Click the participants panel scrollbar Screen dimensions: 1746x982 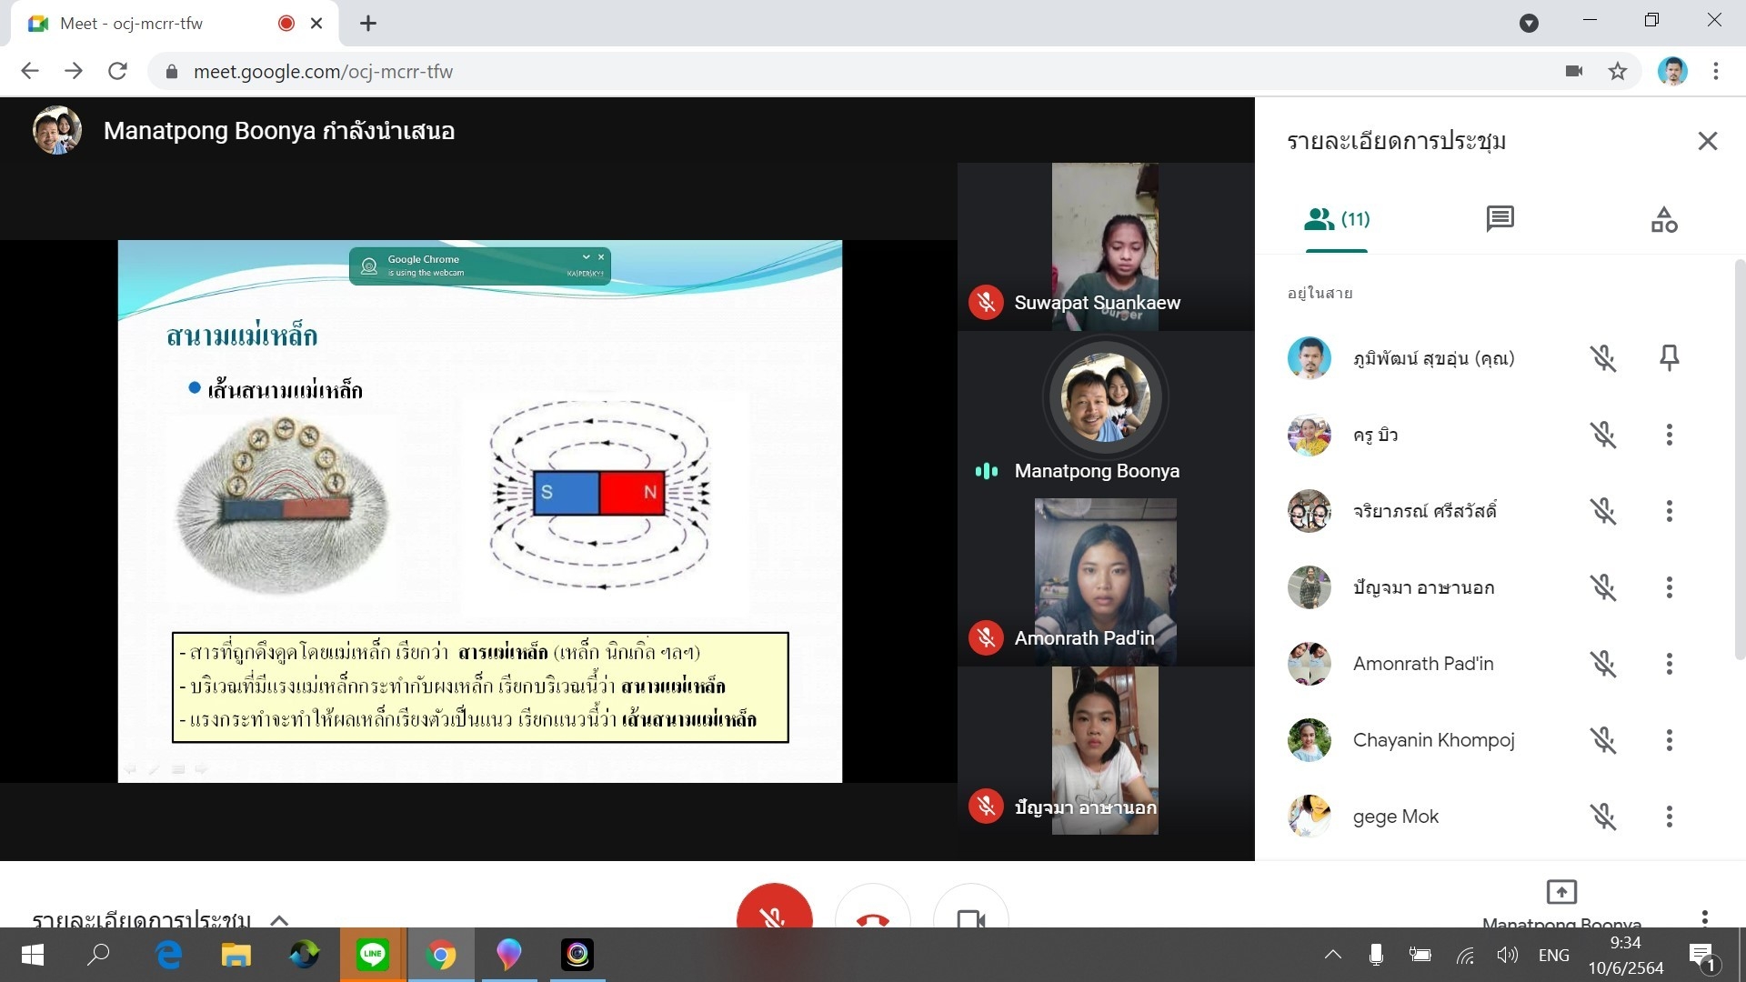point(1740,459)
